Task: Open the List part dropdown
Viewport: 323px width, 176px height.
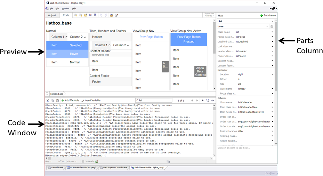Action: click(x=272, y=21)
